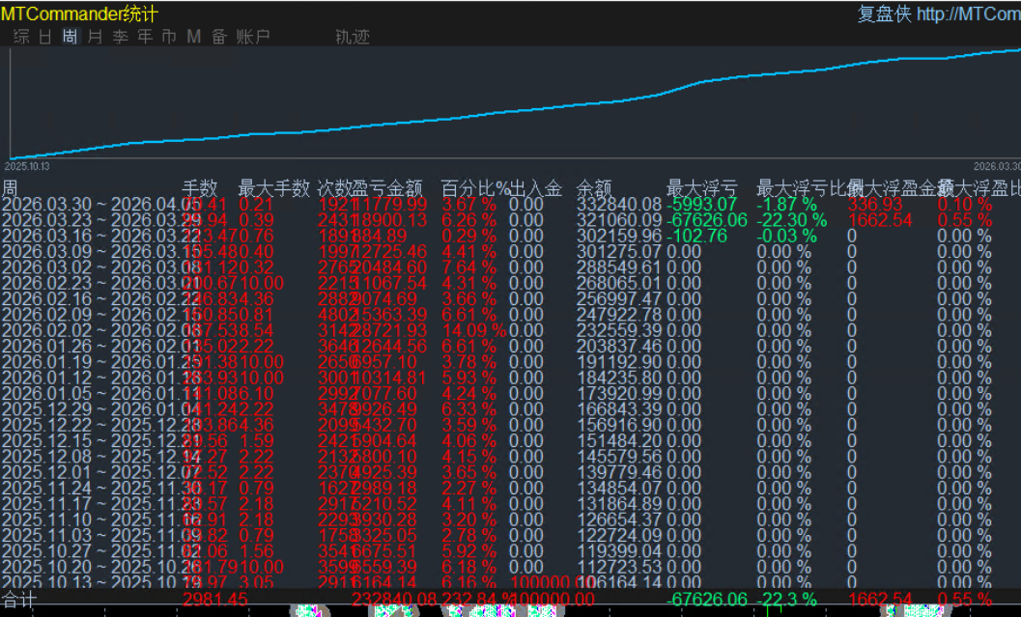Select balance value 321060.09
Screen dimensions: 1021x617
(618, 220)
